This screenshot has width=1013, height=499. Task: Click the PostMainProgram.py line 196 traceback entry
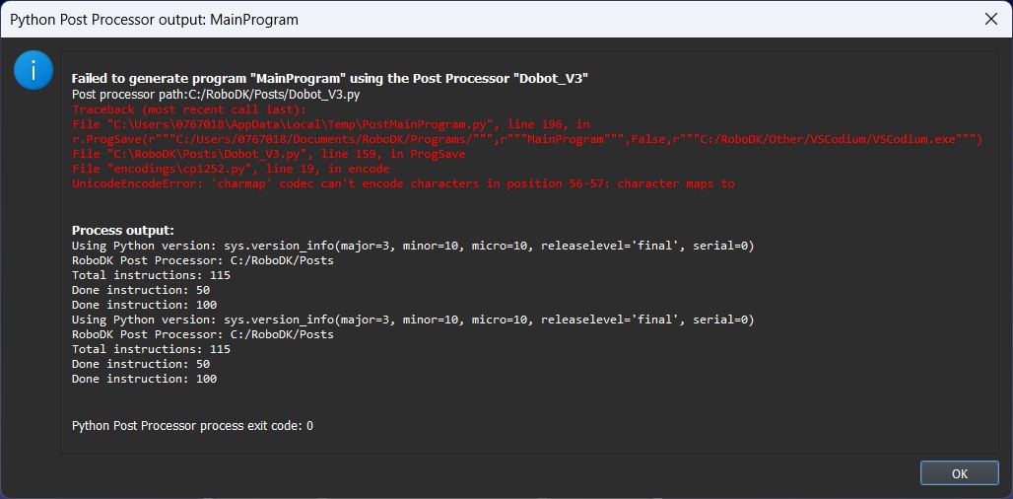click(331, 124)
